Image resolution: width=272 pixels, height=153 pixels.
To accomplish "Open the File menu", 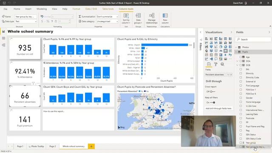I will pyautogui.click(x=6, y=9).
